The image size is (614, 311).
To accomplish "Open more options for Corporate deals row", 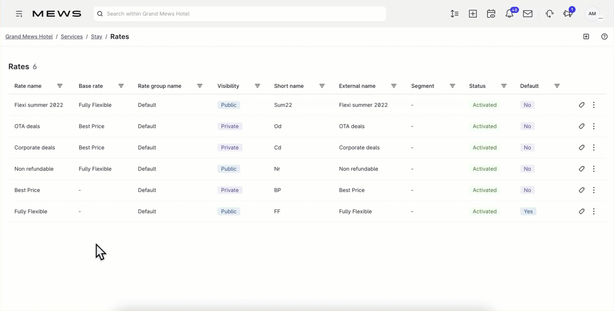I will pyautogui.click(x=594, y=148).
